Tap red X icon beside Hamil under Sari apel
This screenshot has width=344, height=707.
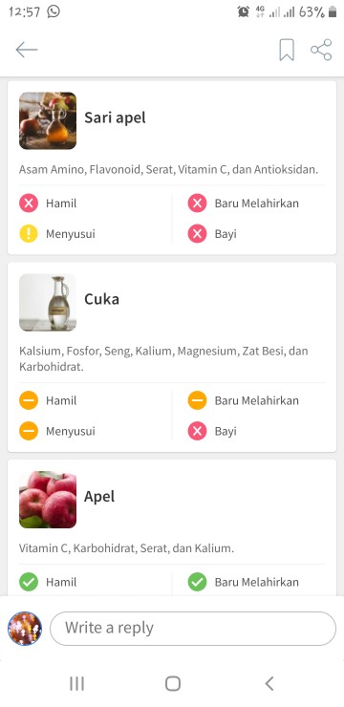29,204
